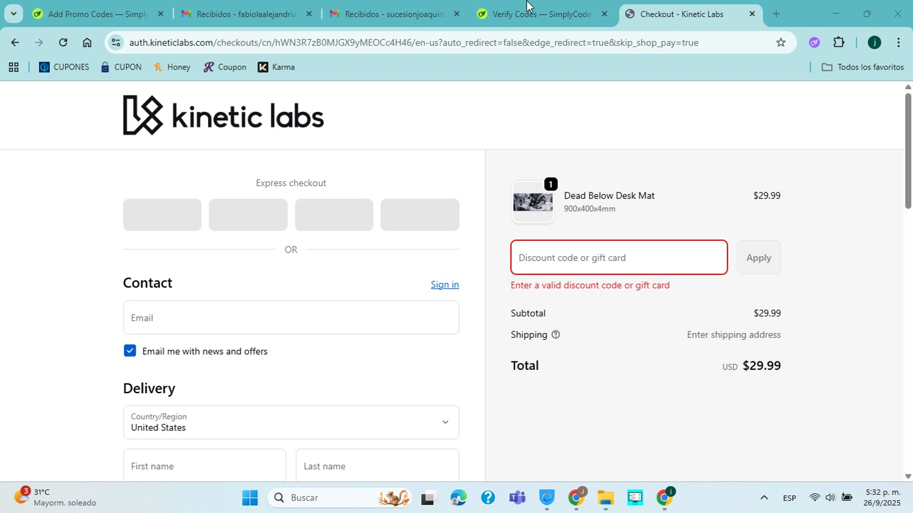
Task: Open the weather widget
Action: 56,498
